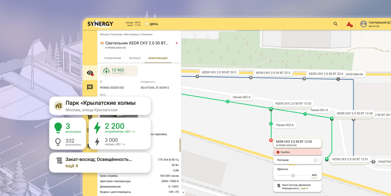Viewport: 391px width, 196px height.
Task: Expand the 'ещё 4' schedules in popup
Action: pyautogui.click(x=304, y=189)
